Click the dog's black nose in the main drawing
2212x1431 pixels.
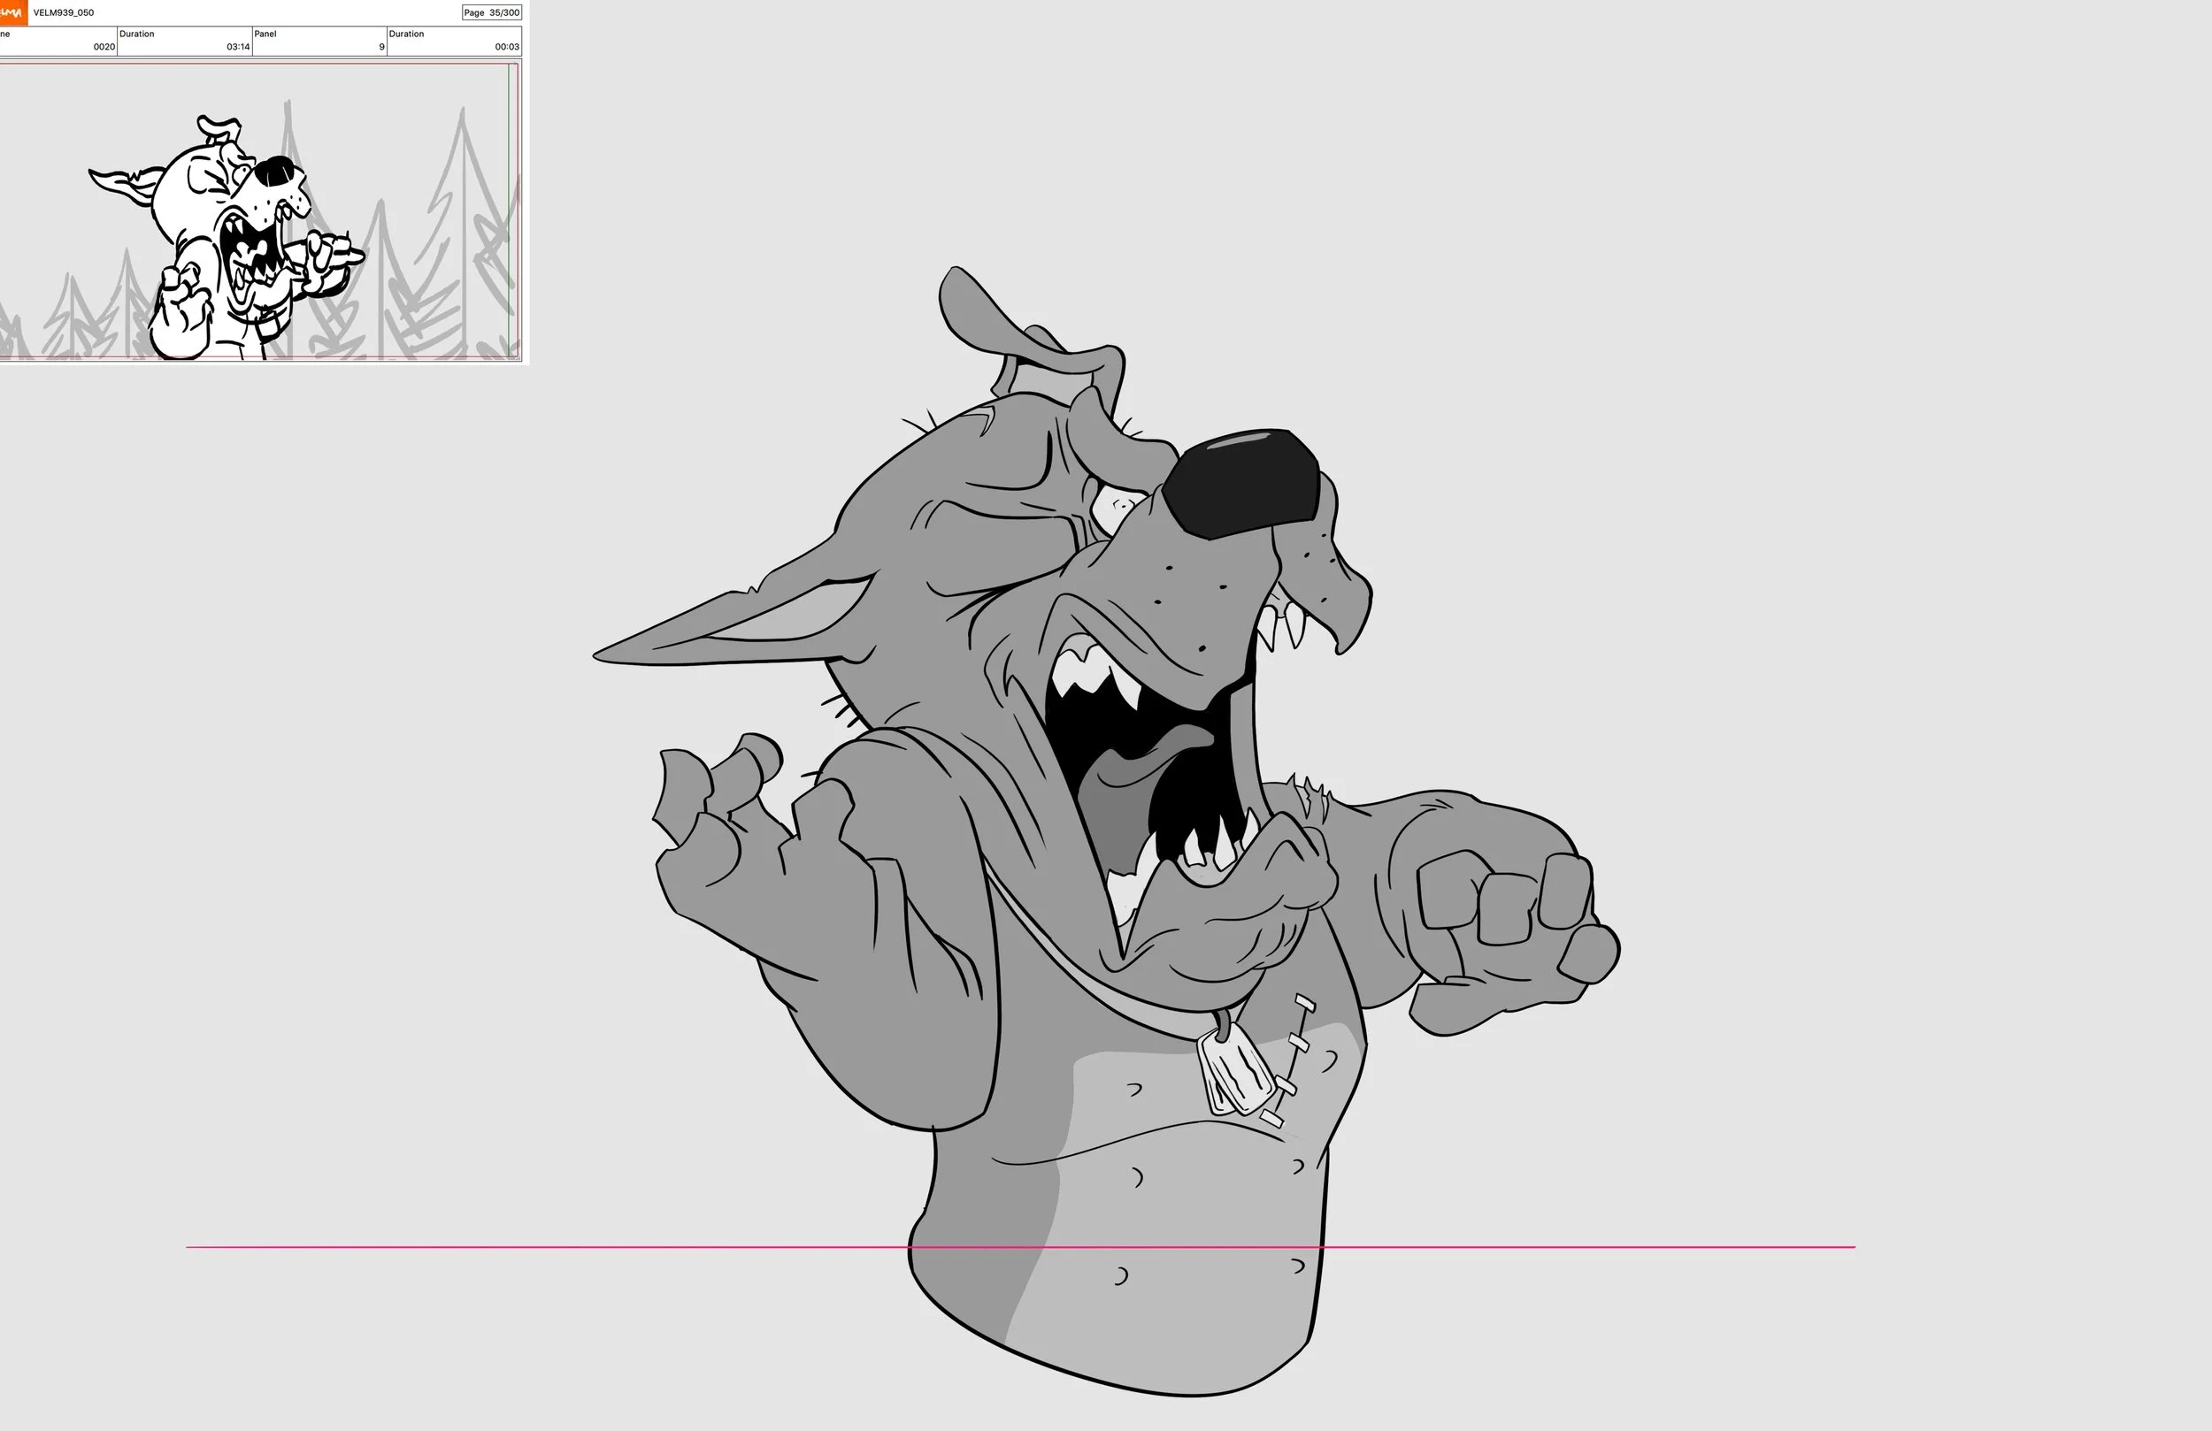tap(1243, 481)
